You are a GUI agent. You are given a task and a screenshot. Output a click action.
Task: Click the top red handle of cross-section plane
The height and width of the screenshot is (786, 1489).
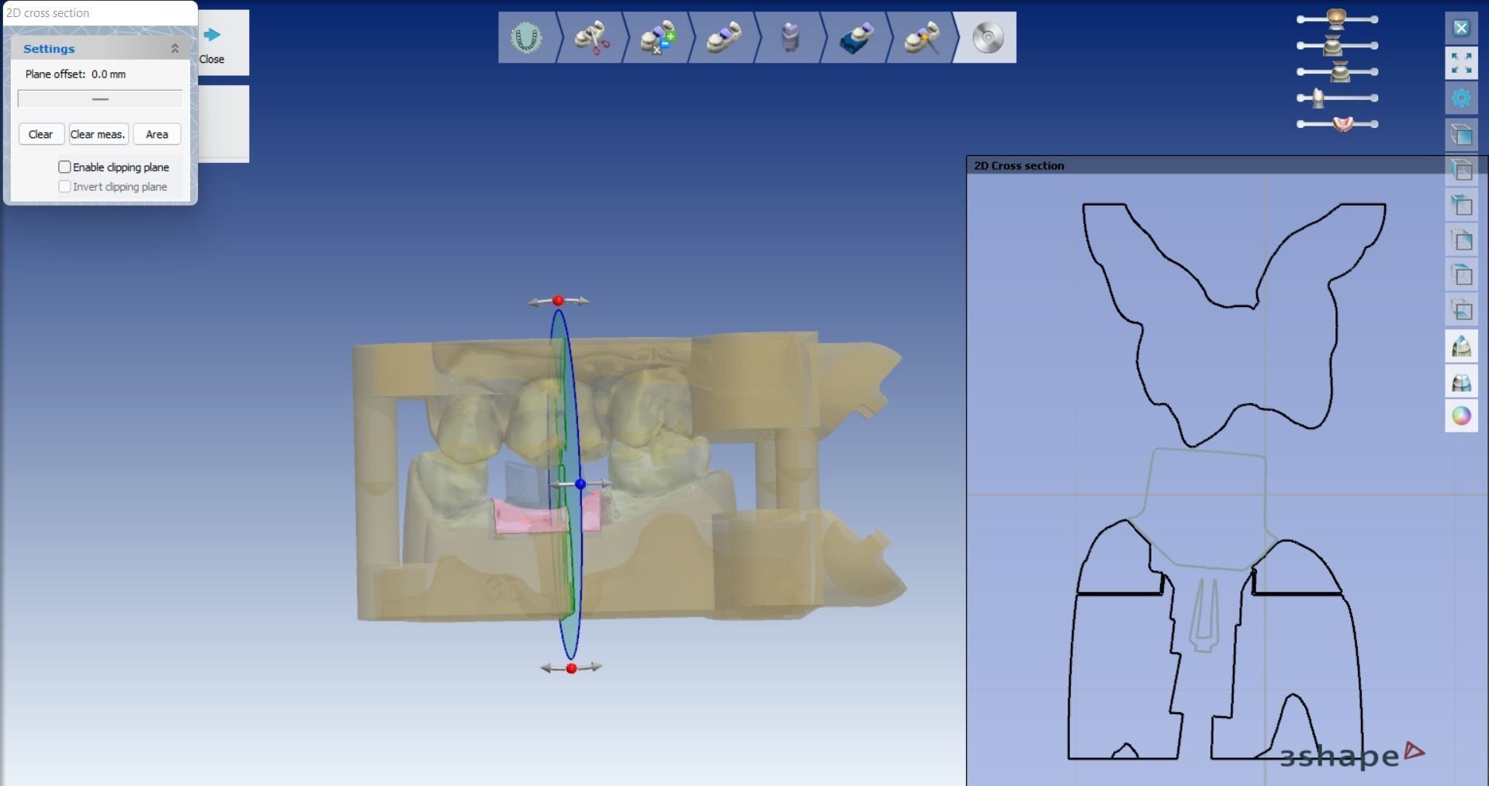point(558,300)
